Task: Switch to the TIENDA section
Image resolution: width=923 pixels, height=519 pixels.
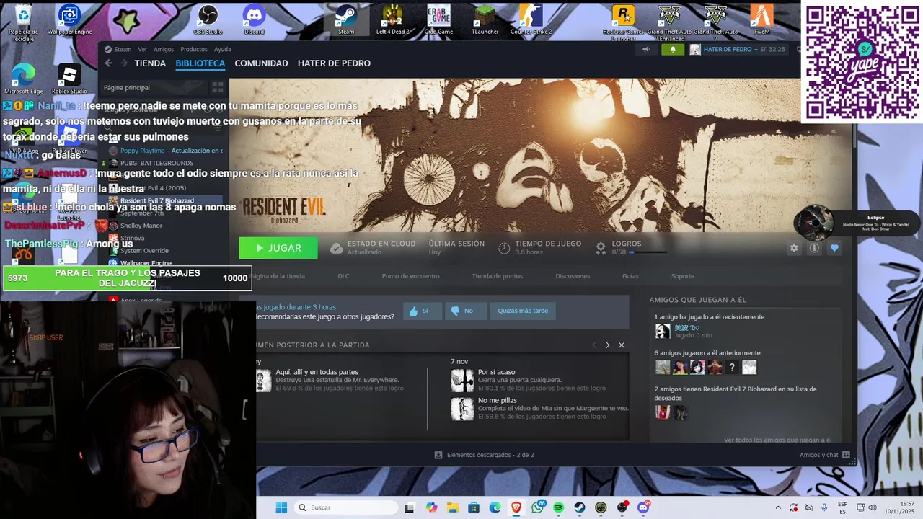Action: coord(150,63)
